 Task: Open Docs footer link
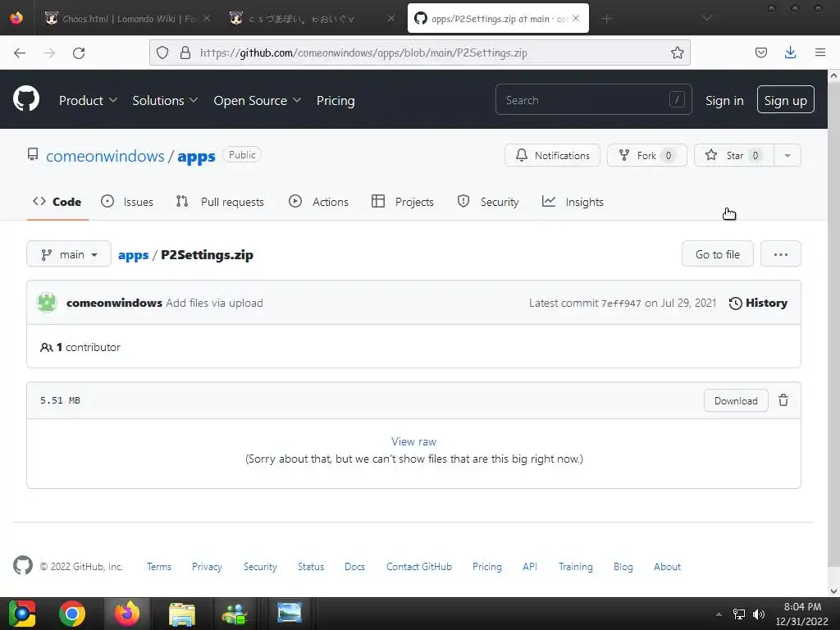tap(354, 566)
